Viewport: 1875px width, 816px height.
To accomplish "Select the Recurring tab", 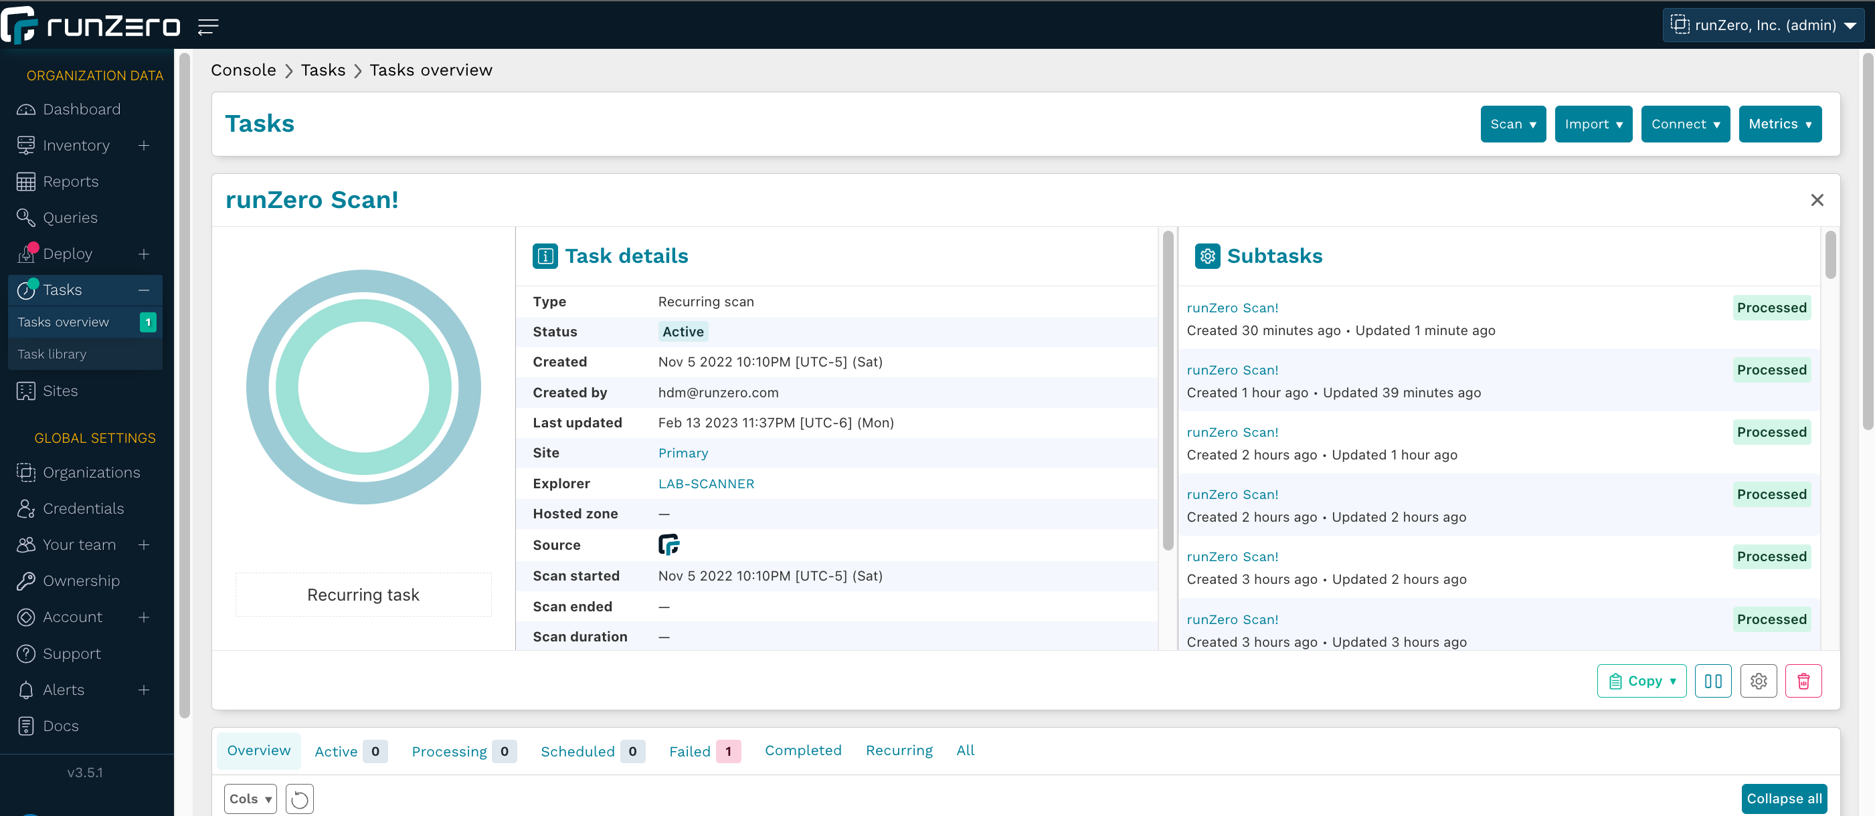I will 899,750.
